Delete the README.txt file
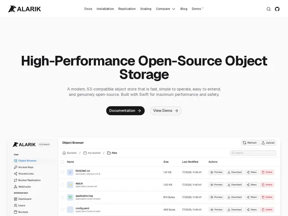Screen dimensions: 288x216 point(267,172)
